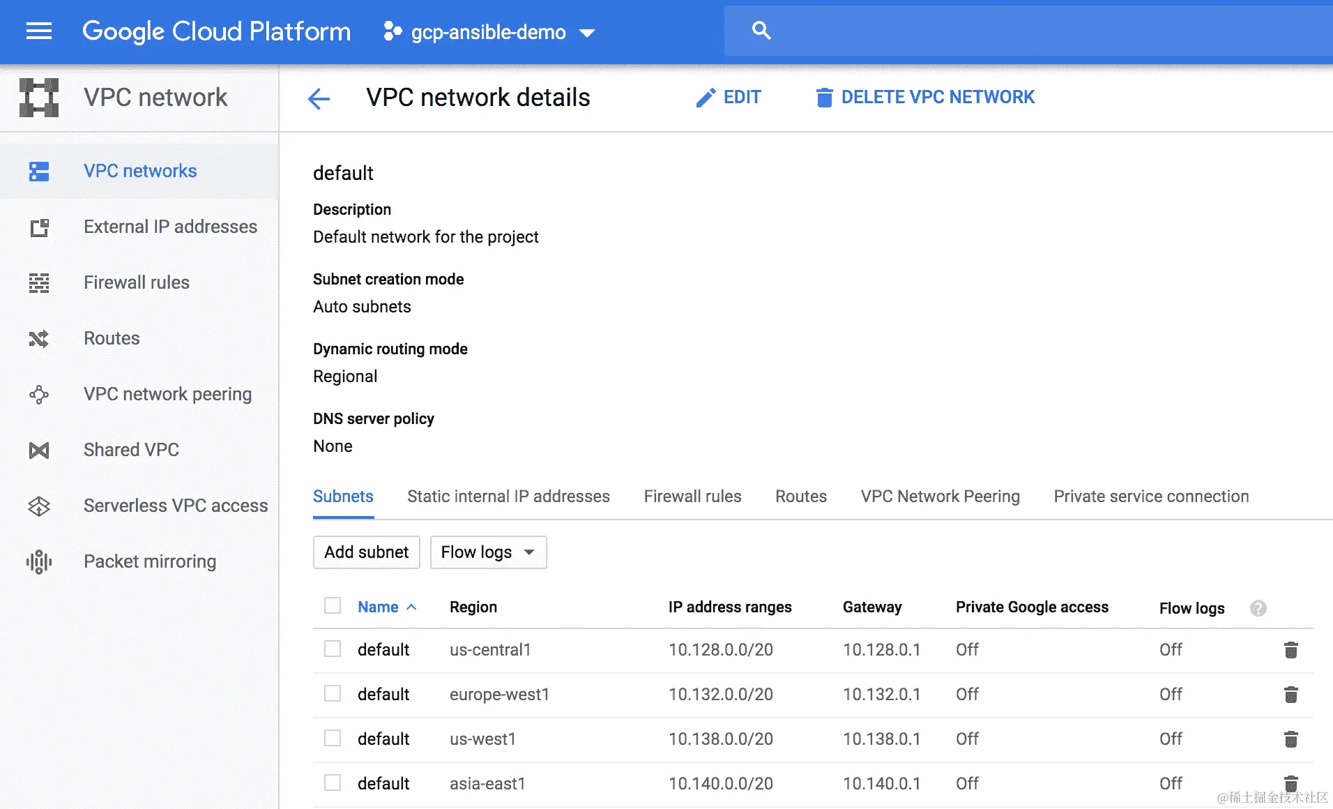Click the Private Google access column header
This screenshot has width=1333, height=809.
(x=1032, y=607)
